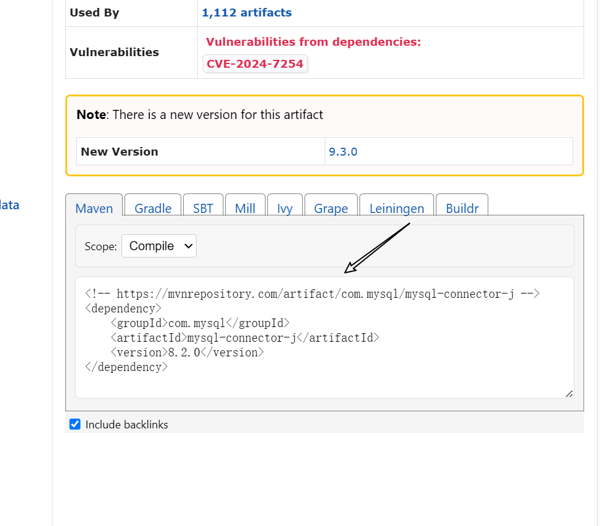Open the CVE-2024-7254 vulnerability badge

pos(255,63)
